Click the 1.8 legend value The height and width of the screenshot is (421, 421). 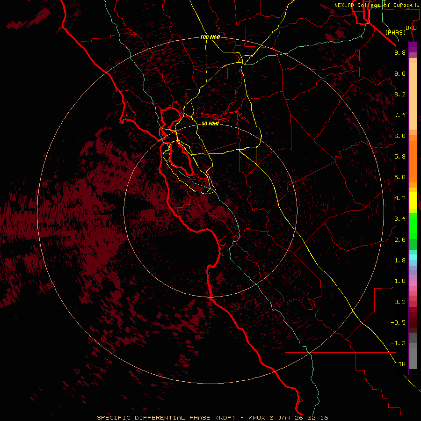pyautogui.click(x=400, y=261)
